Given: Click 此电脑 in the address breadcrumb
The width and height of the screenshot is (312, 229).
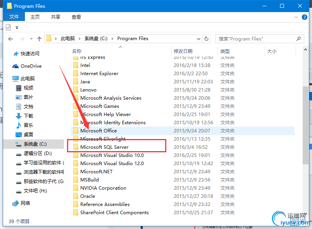Looking at the screenshot, I should click(68, 39).
